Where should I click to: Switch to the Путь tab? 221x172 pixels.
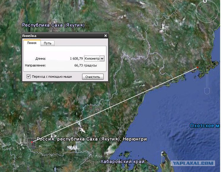47,43
